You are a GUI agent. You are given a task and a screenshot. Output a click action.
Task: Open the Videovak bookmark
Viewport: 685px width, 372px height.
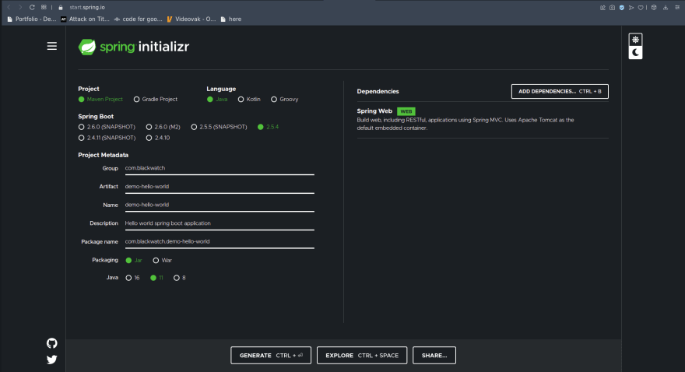coord(191,19)
